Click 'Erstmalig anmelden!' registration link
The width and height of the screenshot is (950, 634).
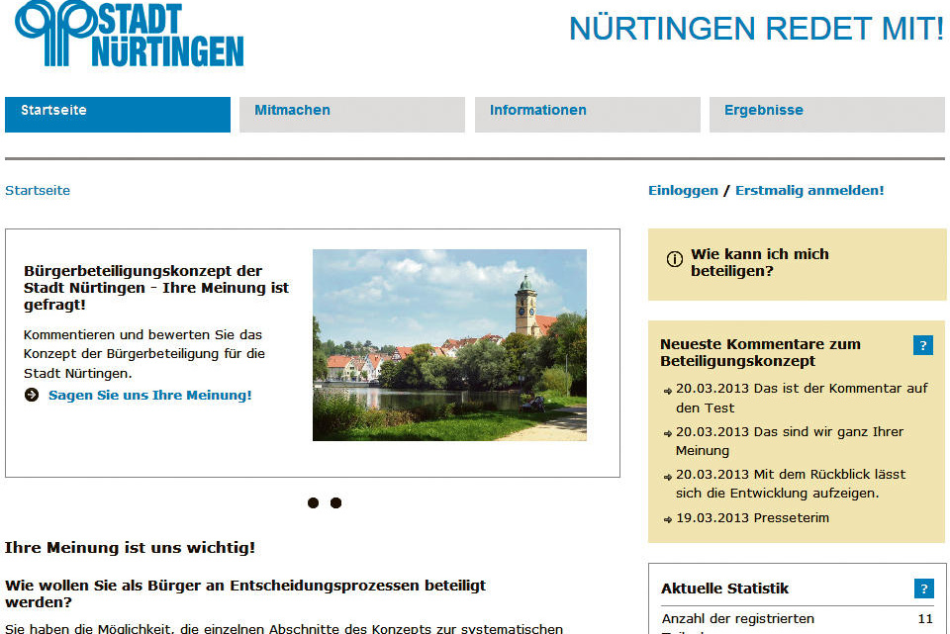[809, 191]
